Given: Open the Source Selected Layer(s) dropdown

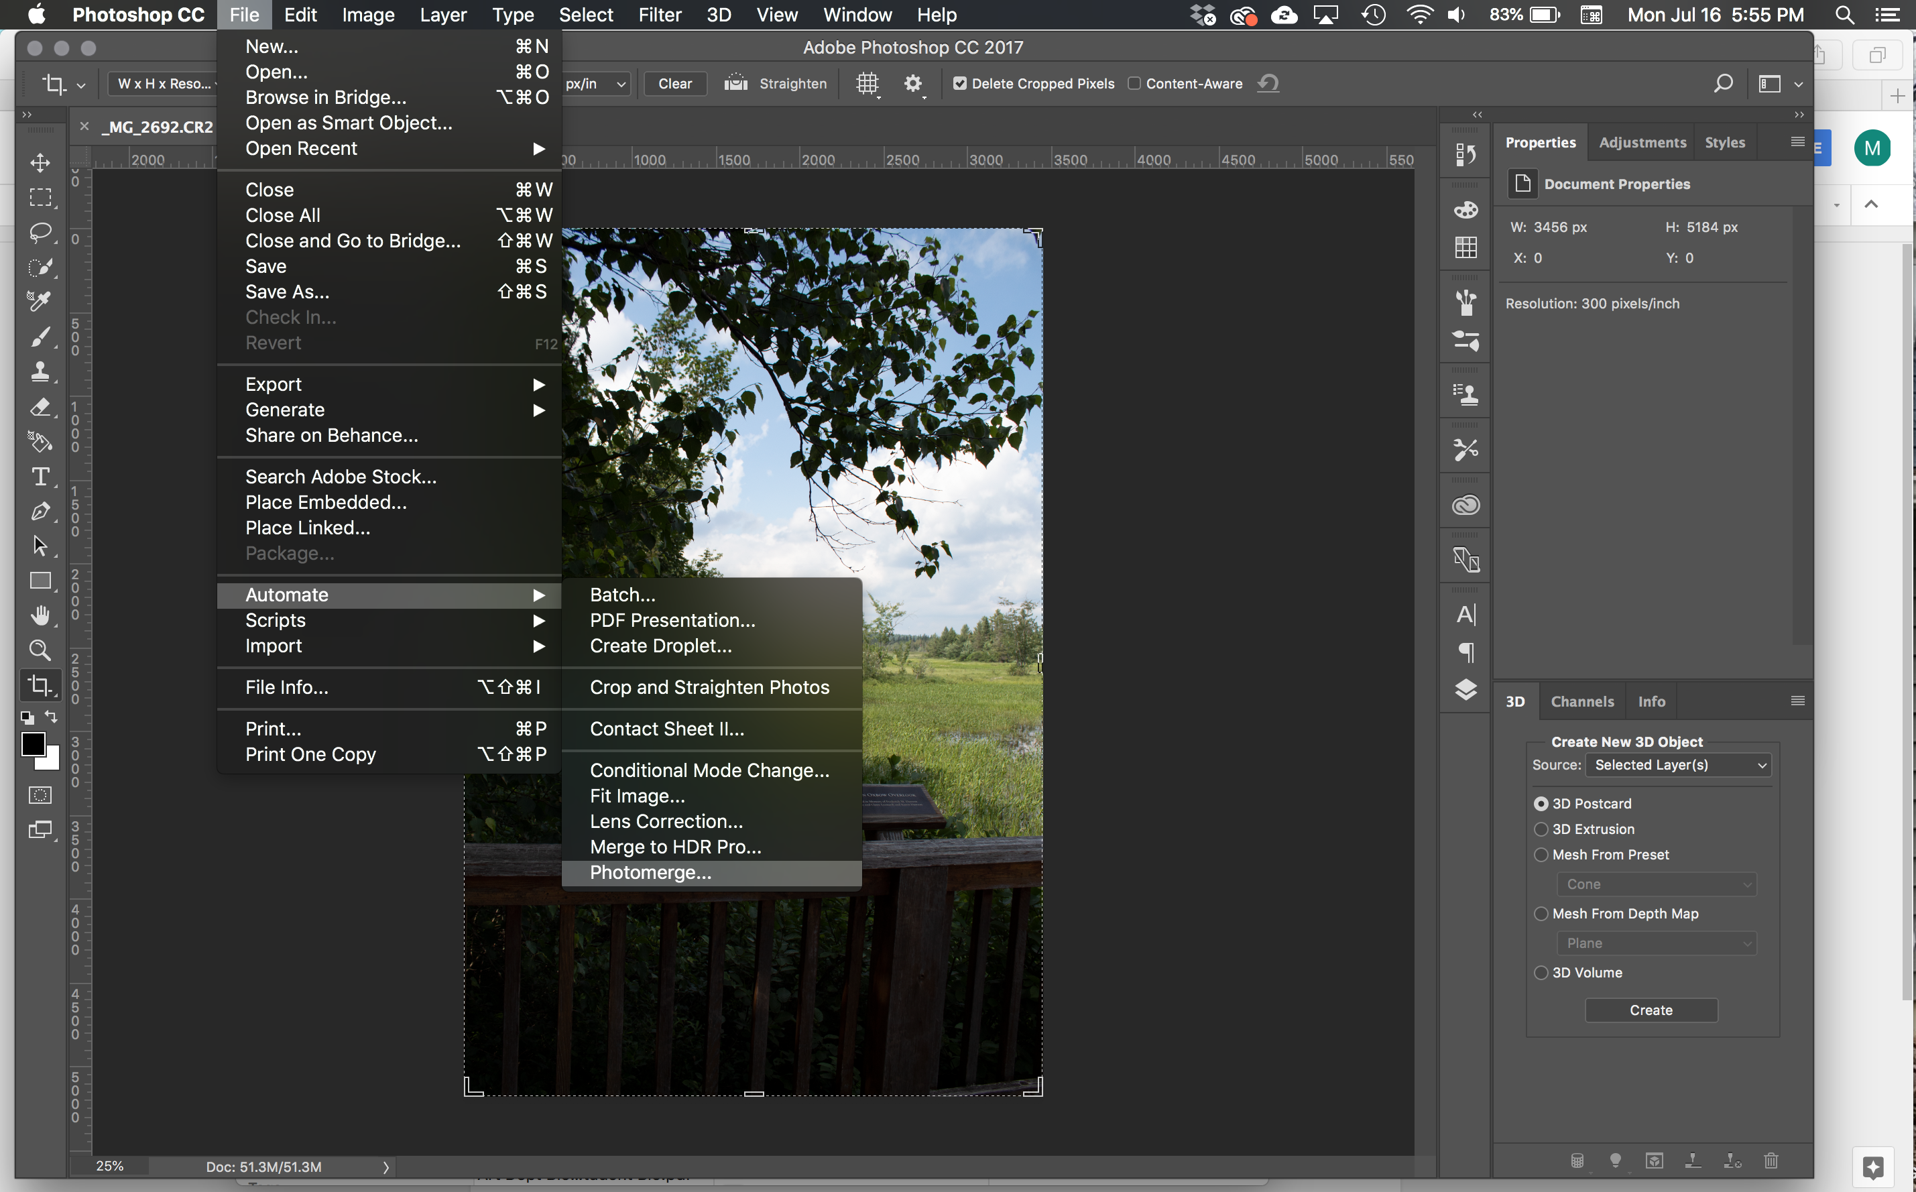Looking at the screenshot, I should (x=1678, y=765).
